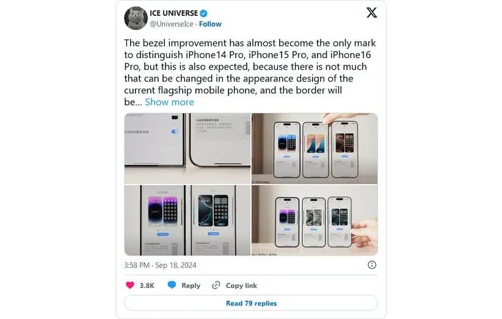This screenshot has width=502, height=319.
Task: Click the Reply text label
Action: [191, 285]
